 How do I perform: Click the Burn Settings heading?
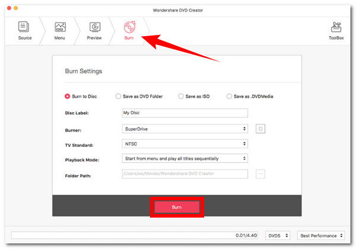[84, 71]
